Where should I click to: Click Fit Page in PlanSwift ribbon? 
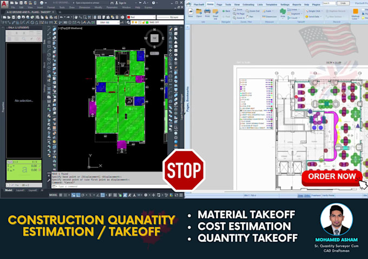tap(239, 14)
